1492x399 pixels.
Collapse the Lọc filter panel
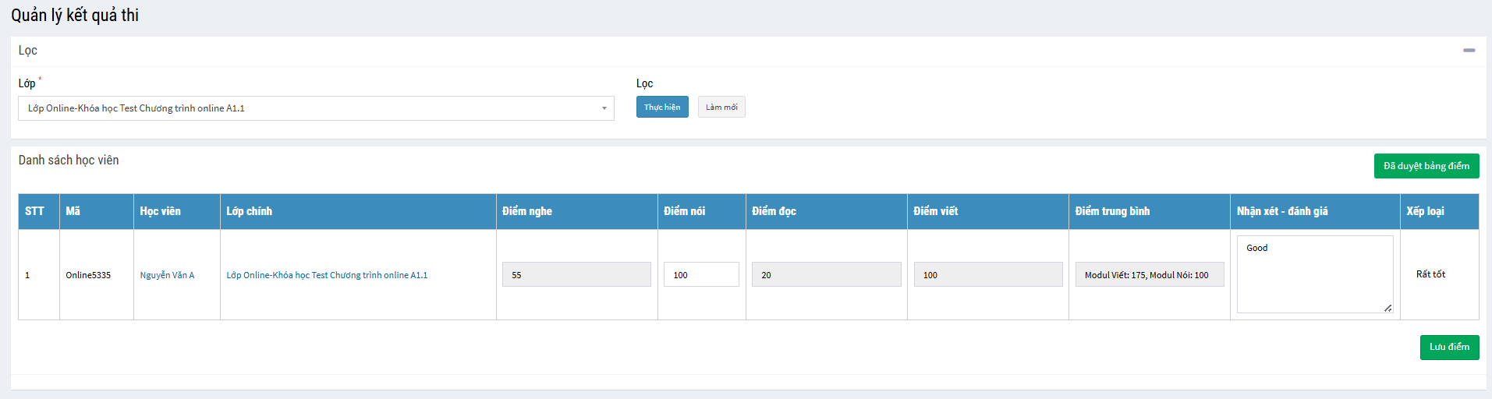tap(1469, 50)
